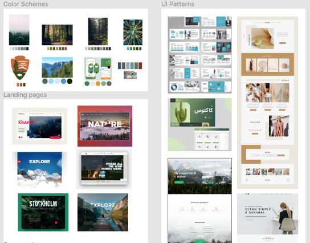Pick the light blue circle under fjord photo

51,81
